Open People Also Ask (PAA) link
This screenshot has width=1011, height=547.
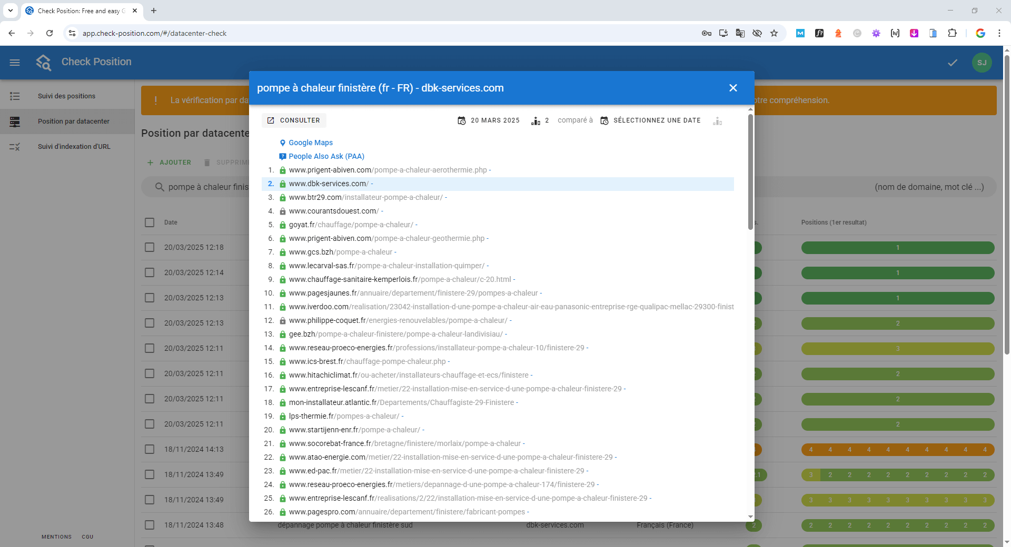(x=326, y=156)
